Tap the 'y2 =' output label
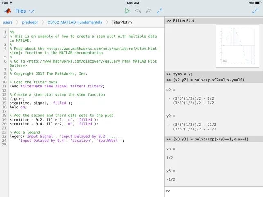 [171, 116]
